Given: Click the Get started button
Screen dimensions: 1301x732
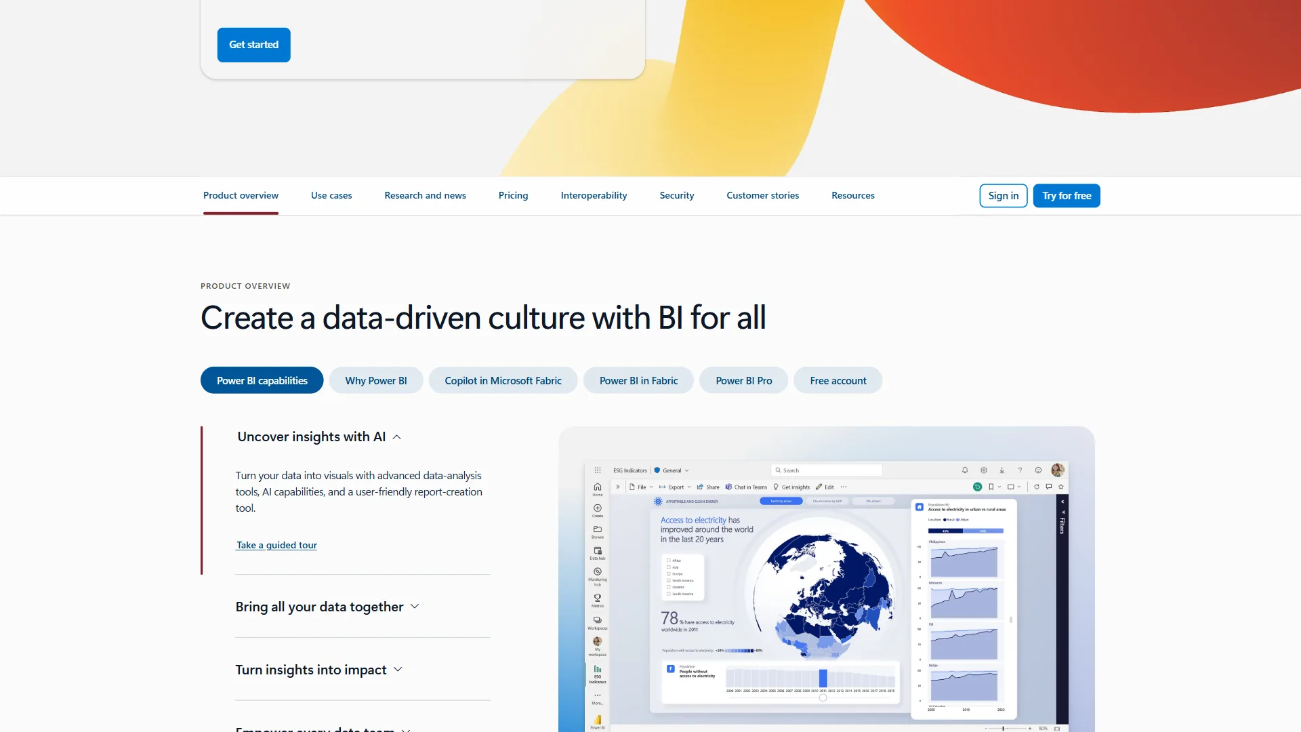Looking at the screenshot, I should (x=253, y=45).
